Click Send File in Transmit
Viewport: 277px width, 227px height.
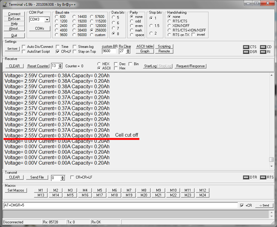click(37, 177)
